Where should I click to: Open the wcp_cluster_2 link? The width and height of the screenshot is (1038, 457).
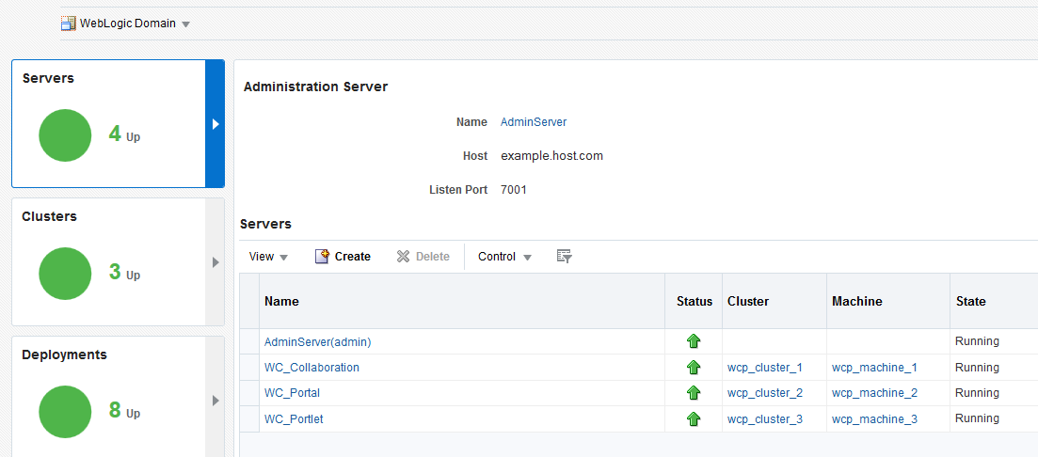point(764,393)
